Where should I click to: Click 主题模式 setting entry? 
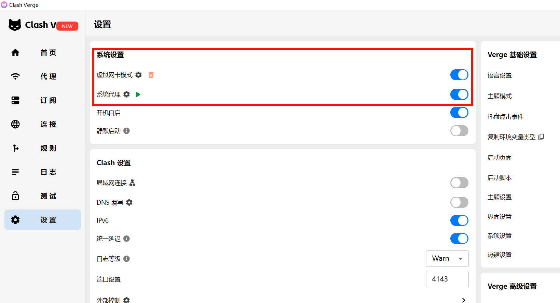click(x=500, y=96)
